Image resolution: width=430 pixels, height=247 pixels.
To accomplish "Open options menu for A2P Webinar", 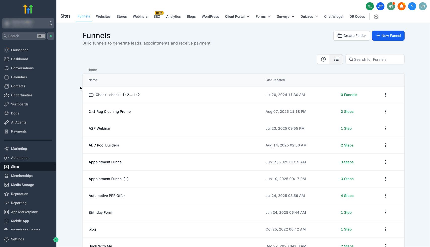I will tap(385, 129).
